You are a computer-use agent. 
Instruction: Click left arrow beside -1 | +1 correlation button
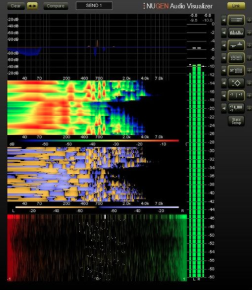[224, 95]
